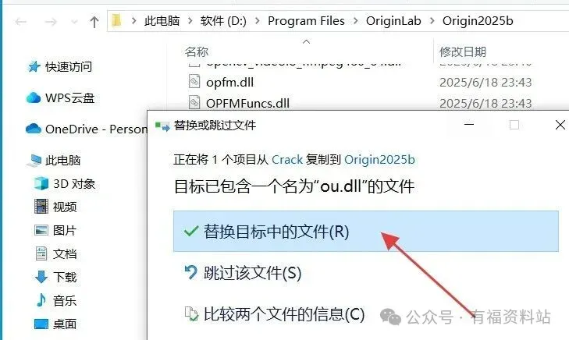The width and height of the screenshot is (569, 340).
Task: Open the Music note icon
Action: [x=41, y=300]
